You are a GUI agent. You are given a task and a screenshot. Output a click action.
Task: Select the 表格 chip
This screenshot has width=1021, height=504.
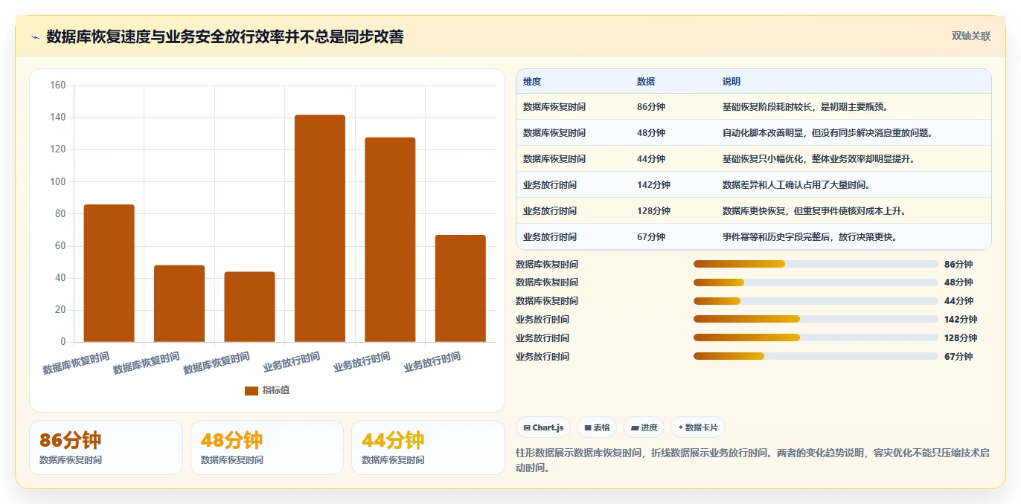click(597, 427)
